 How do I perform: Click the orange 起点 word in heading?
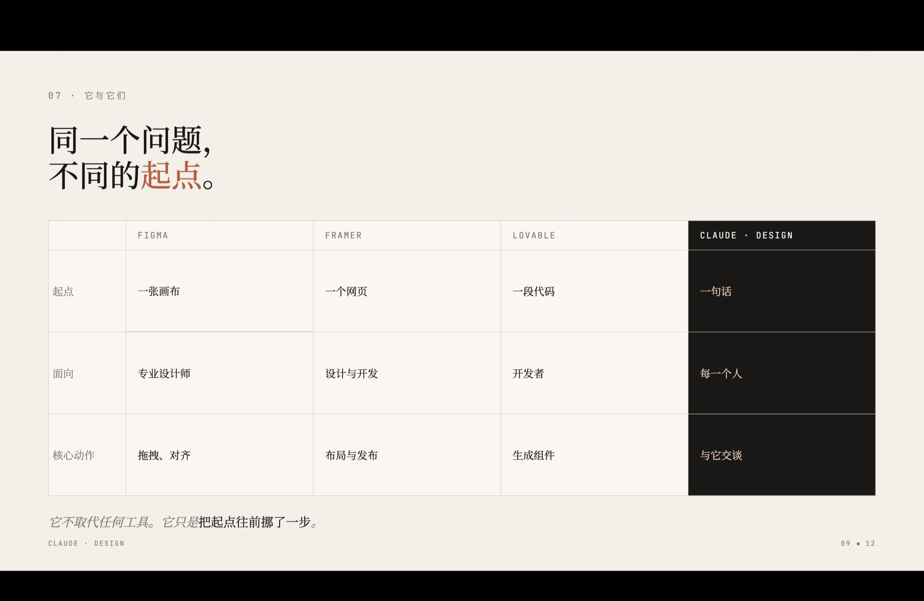(171, 176)
